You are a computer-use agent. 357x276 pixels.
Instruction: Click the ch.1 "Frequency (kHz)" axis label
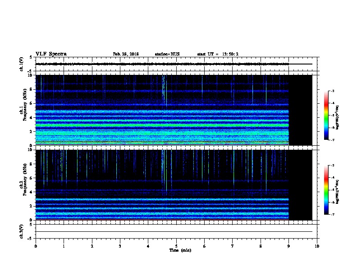point(25,105)
